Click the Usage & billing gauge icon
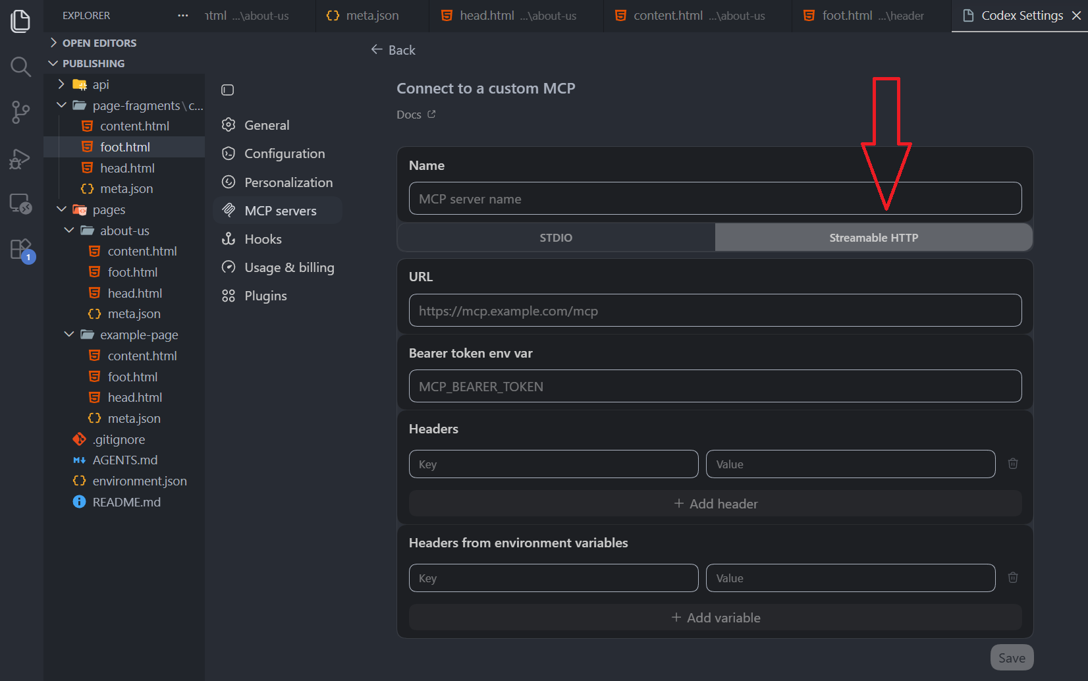This screenshot has height=681, width=1088. 229,267
